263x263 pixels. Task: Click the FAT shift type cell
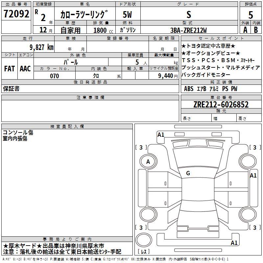click(10, 69)
